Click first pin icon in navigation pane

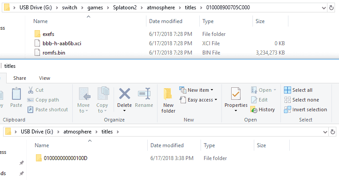[x=21, y=163]
